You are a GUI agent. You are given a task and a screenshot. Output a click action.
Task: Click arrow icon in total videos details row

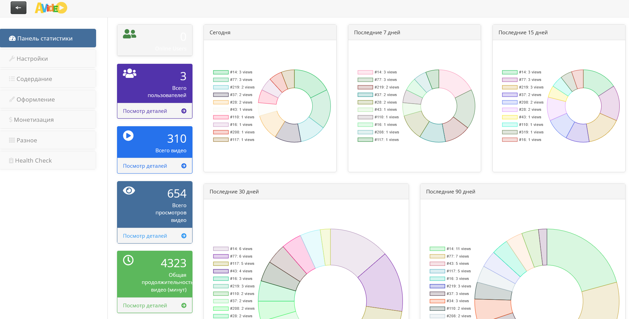coord(184,166)
